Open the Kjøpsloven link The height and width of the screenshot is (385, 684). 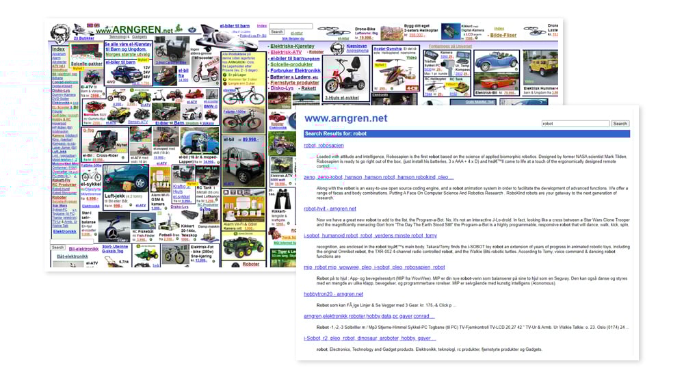pyautogui.click(x=356, y=47)
